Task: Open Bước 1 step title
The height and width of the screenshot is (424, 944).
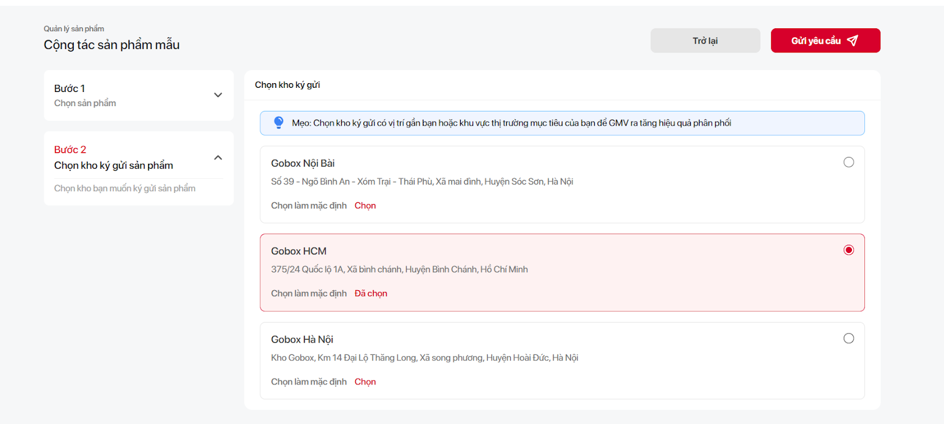Action: coord(70,88)
